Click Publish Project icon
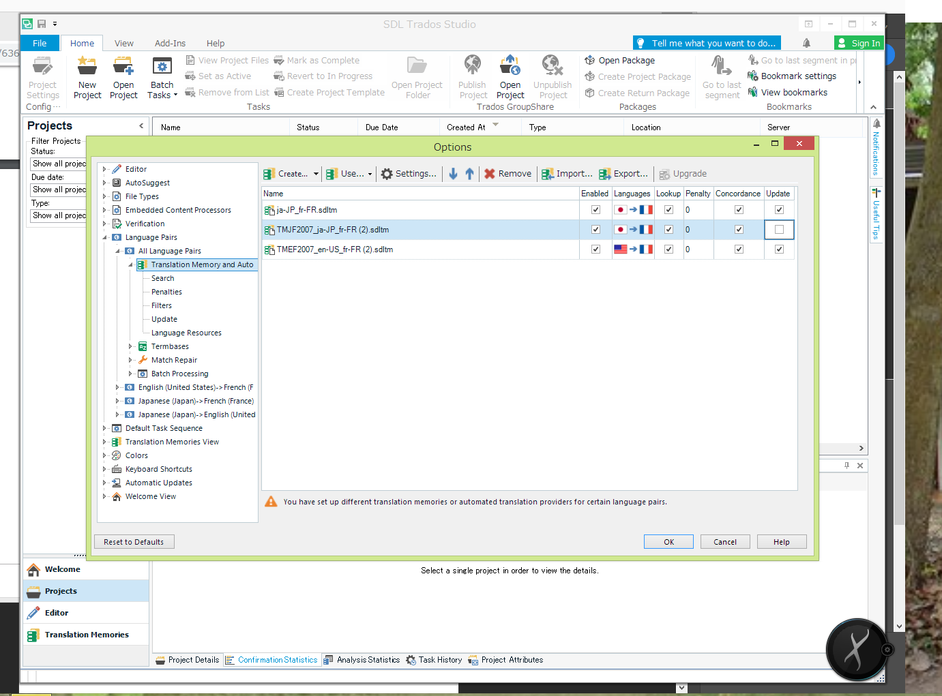The image size is (942, 696). tap(472, 65)
